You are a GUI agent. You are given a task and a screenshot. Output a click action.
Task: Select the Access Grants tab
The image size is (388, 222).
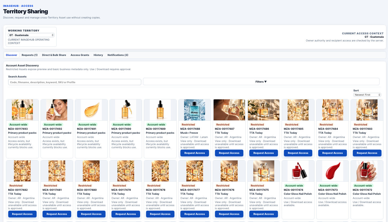(x=80, y=55)
